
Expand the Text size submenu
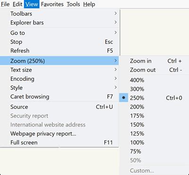point(59,70)
